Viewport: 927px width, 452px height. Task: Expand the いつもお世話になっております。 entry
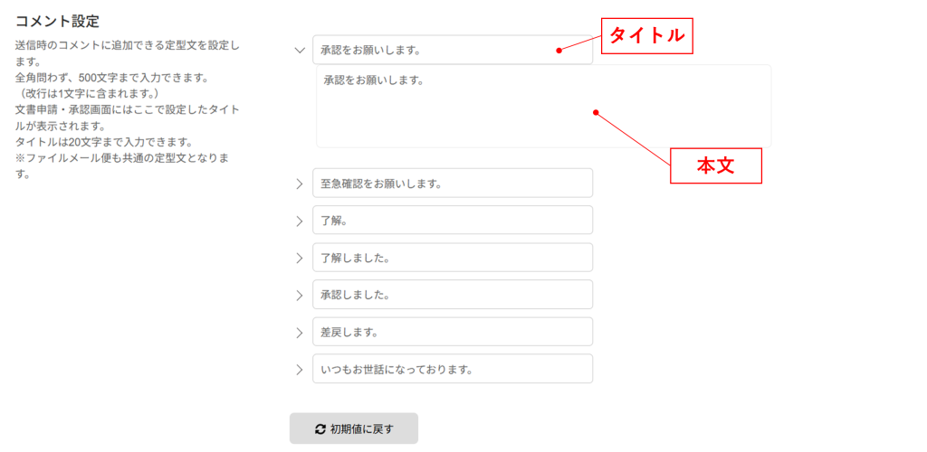tap(299, 370)
